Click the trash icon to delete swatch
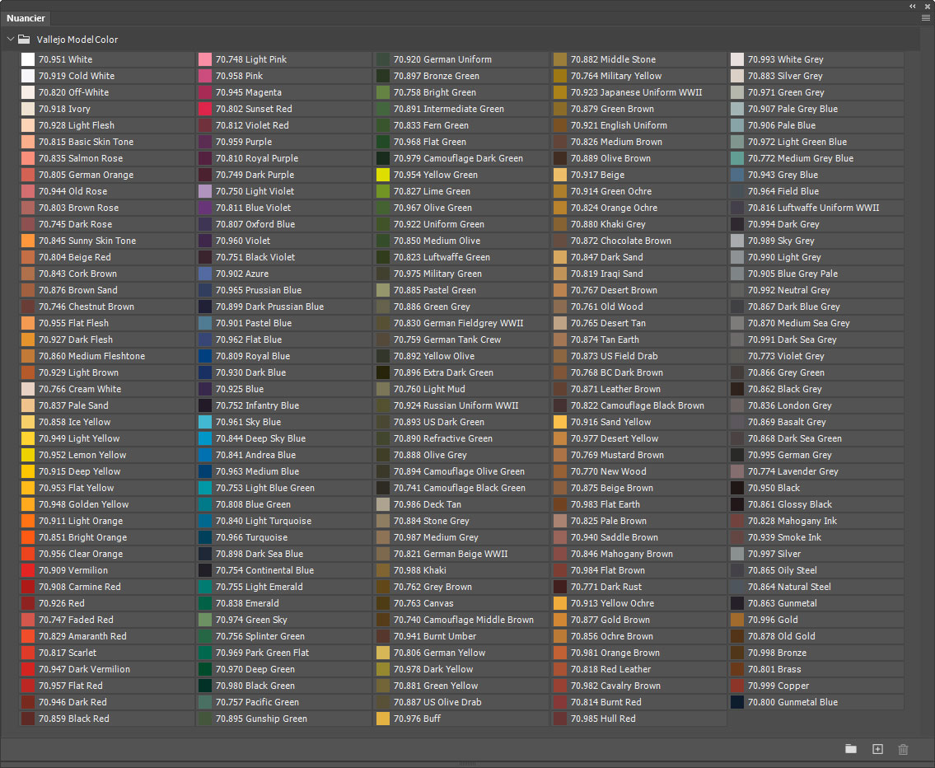The height and width of the screenshot is (768, 935). coord(903,749)
